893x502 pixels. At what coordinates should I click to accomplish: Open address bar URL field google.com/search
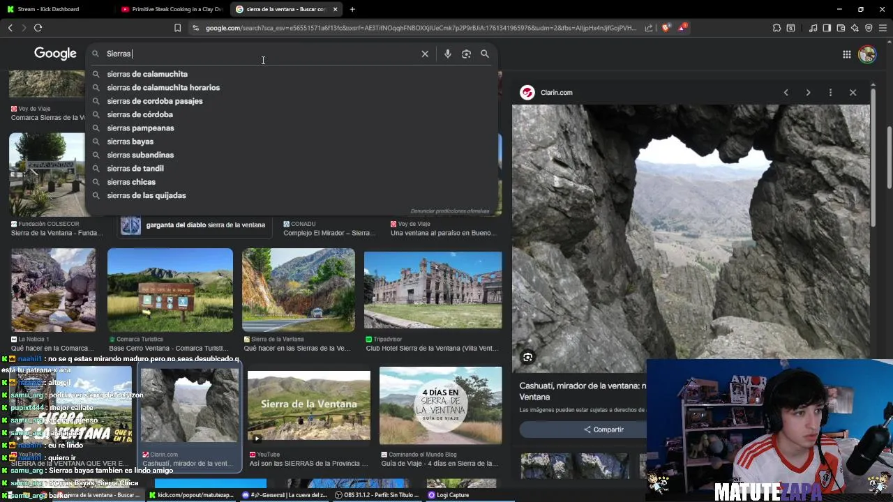pos(421,28)
